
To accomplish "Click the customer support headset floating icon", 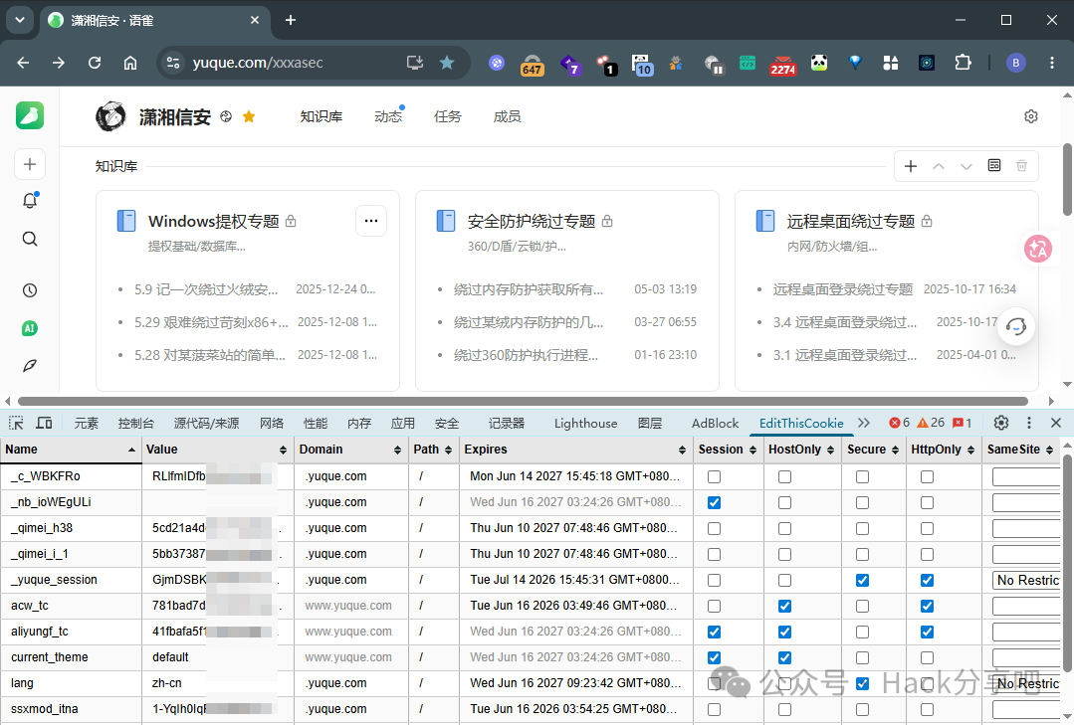I will pos(1016,326).
